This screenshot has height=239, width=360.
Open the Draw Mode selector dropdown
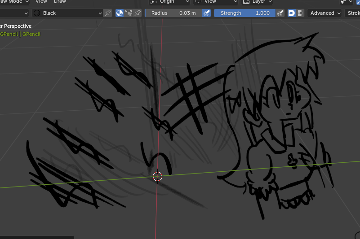[14, 2]
